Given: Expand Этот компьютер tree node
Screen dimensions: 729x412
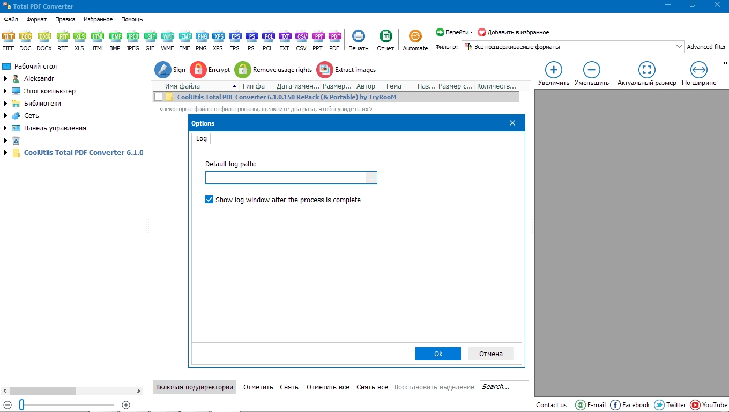Looking at the screenshot, I should [6, 91].
